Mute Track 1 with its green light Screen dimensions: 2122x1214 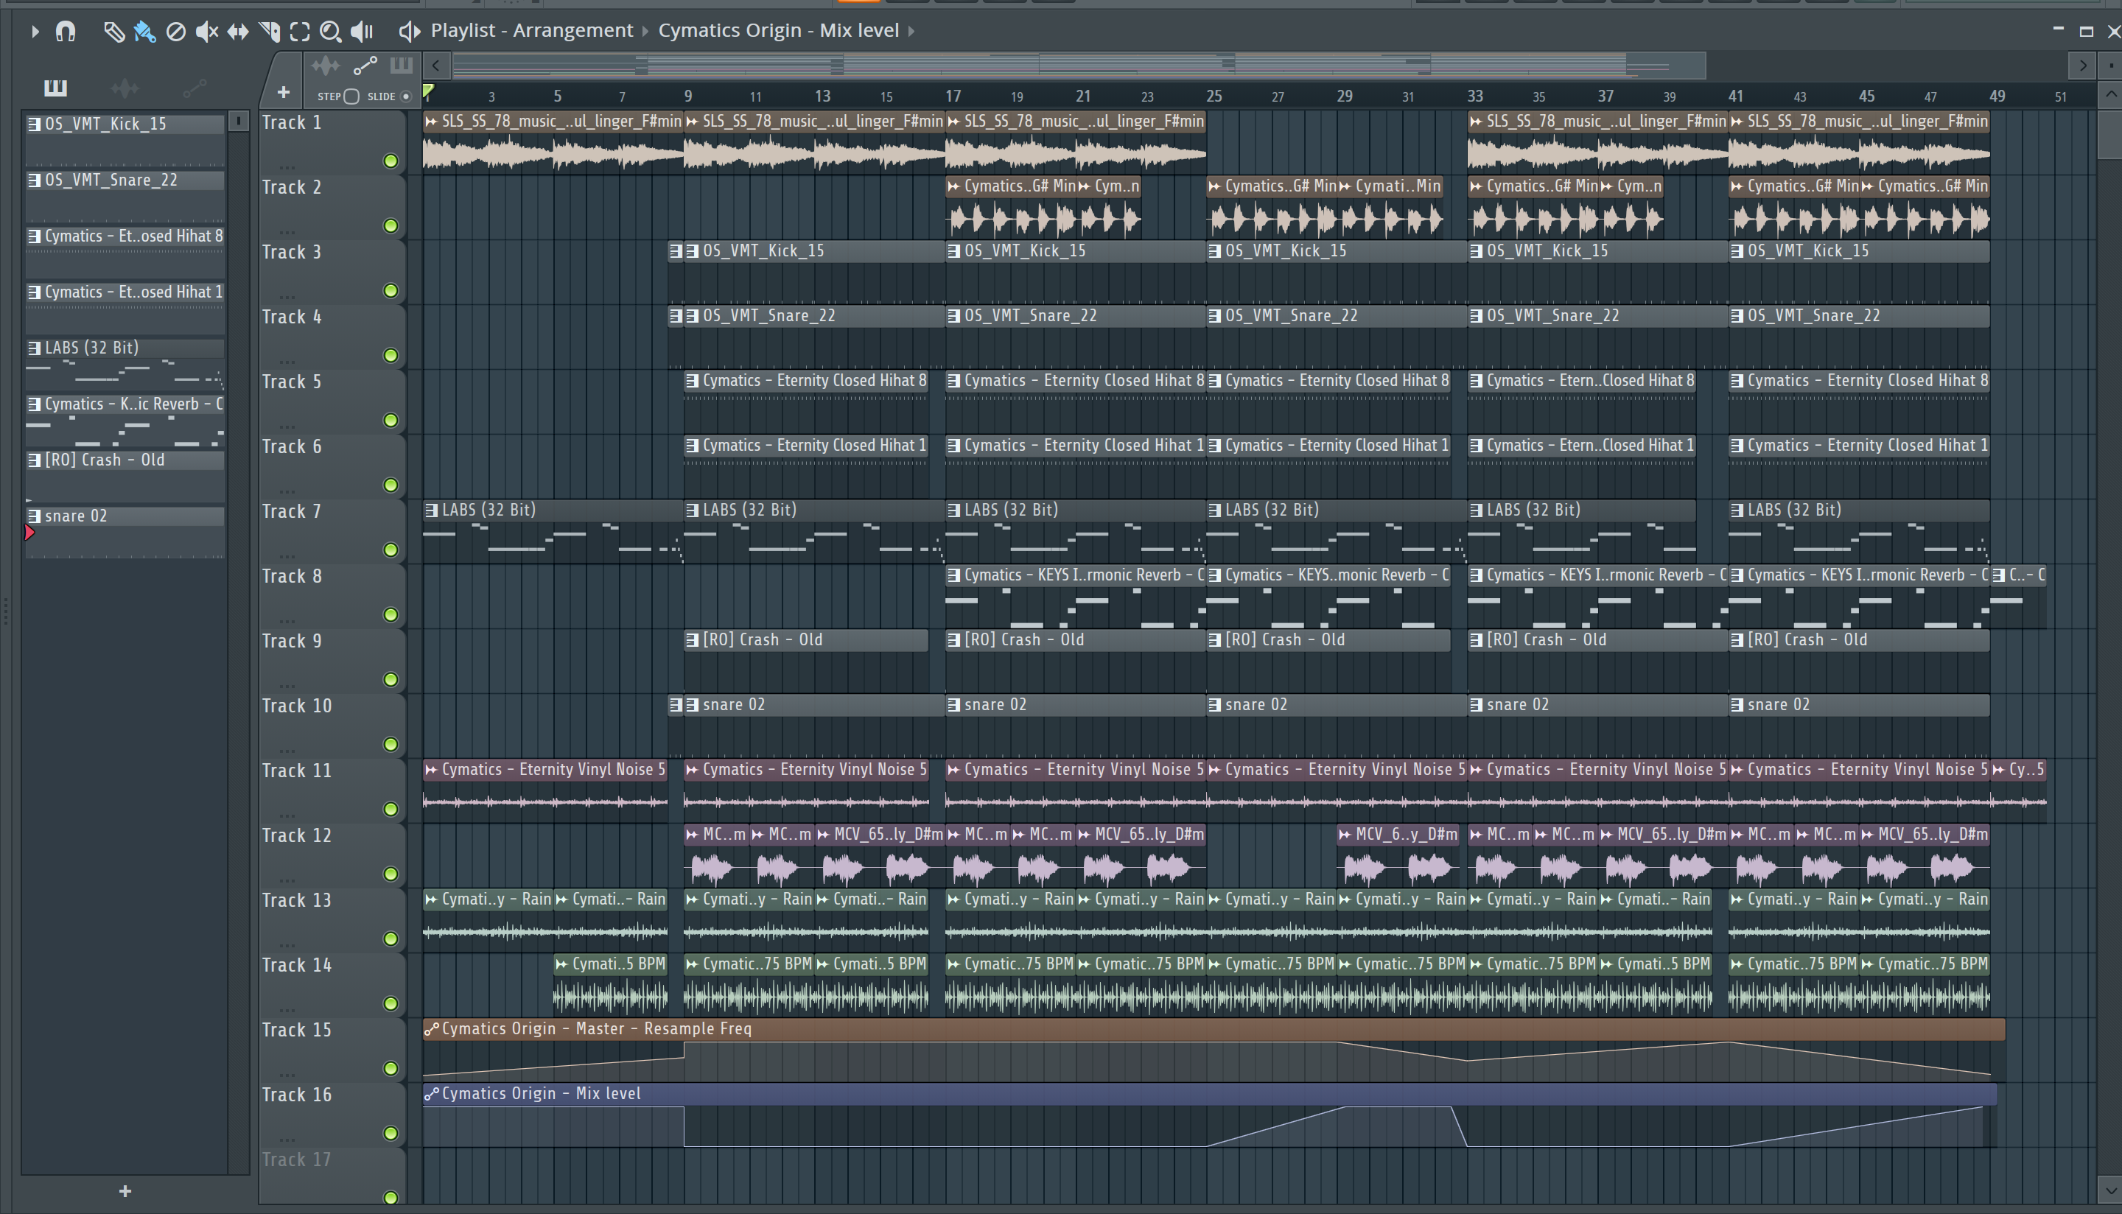[391, 161]
